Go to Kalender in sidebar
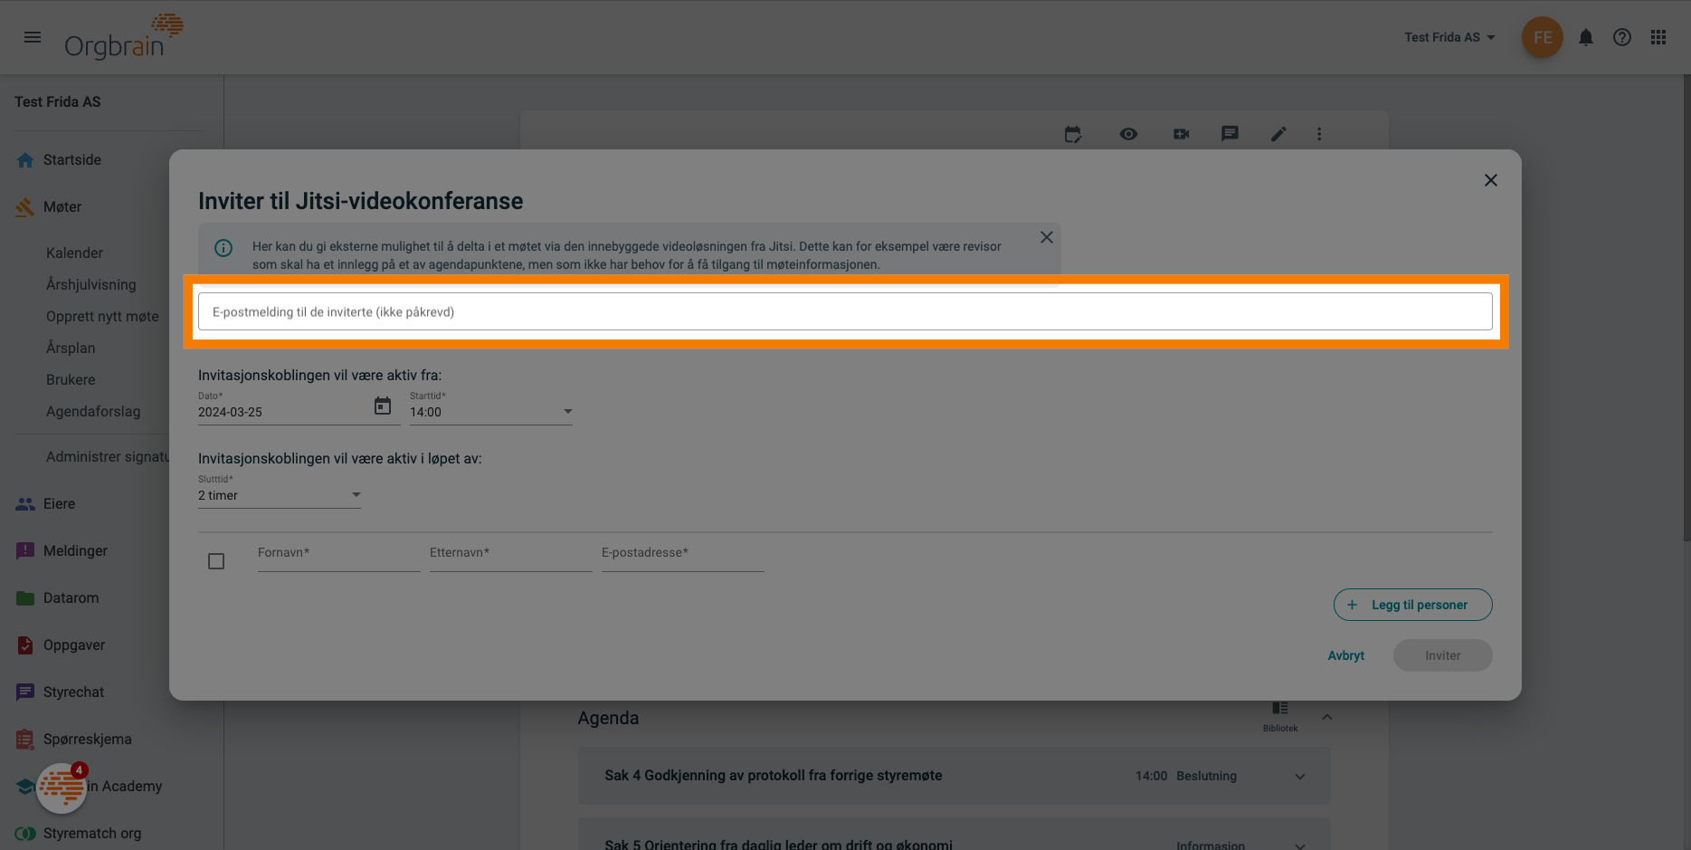This screenshot has width=1691, height=850. 74,253
